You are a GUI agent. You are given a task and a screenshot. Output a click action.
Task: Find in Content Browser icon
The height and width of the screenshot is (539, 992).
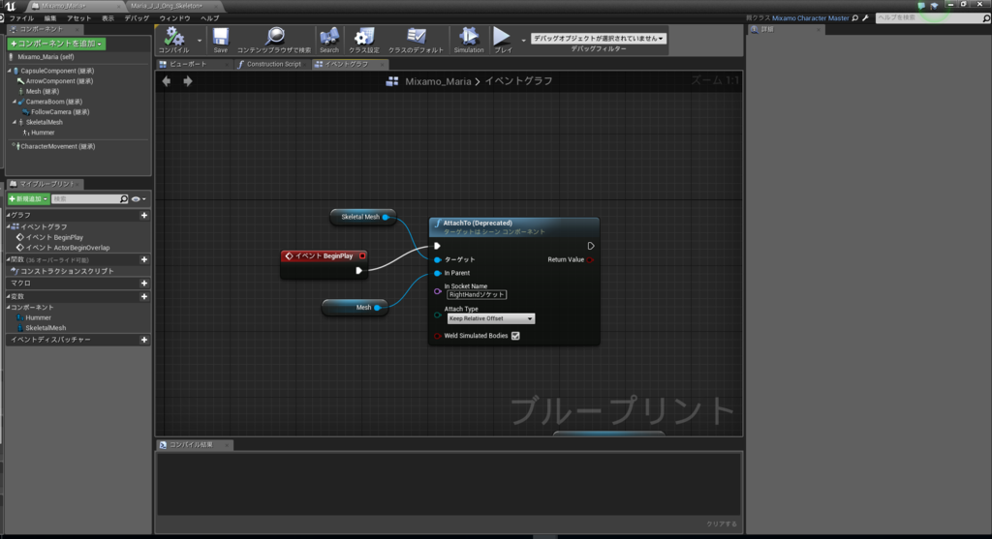click(x=274, y=37)
